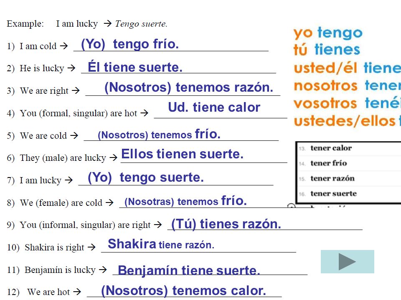Click prompt 'We (female) are cold'

[61, 203]
